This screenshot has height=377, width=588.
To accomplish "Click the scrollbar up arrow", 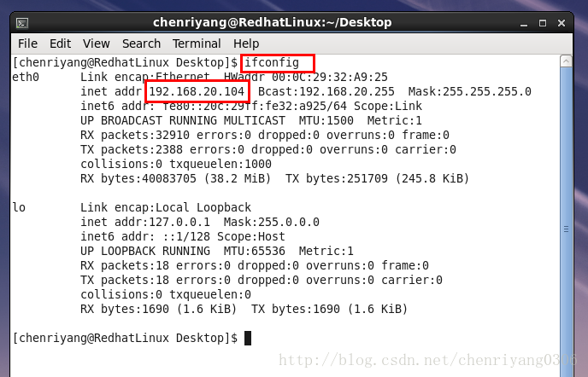I will (x=566, y=61).
